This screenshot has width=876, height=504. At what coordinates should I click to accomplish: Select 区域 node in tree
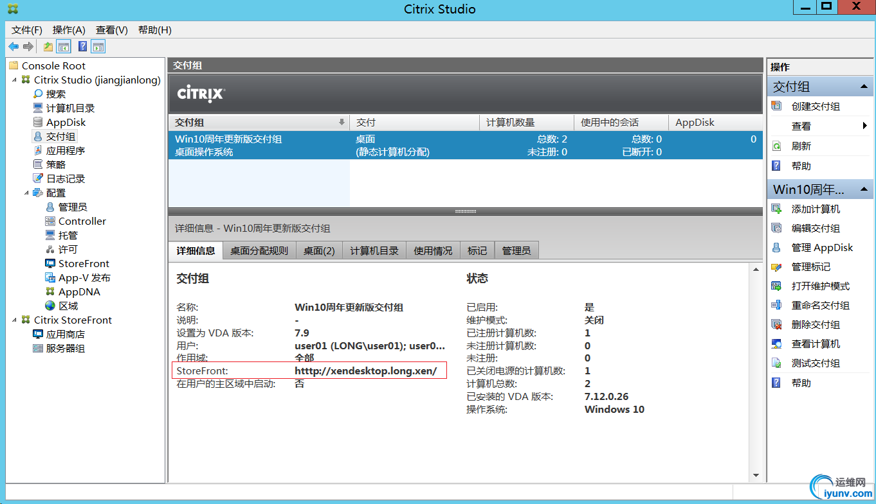[68, 306]
